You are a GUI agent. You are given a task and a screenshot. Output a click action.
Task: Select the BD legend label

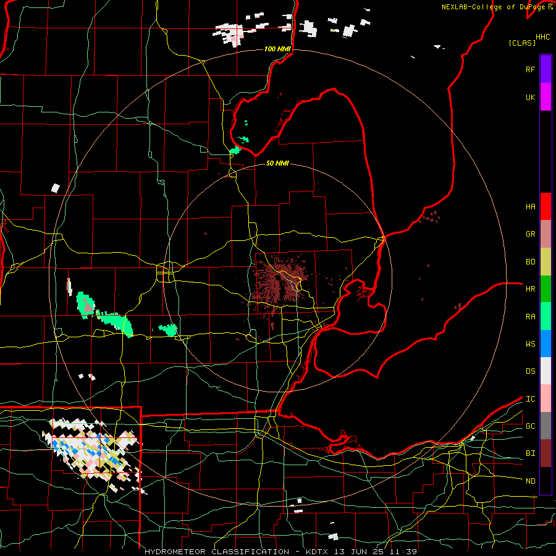(530, 262)
